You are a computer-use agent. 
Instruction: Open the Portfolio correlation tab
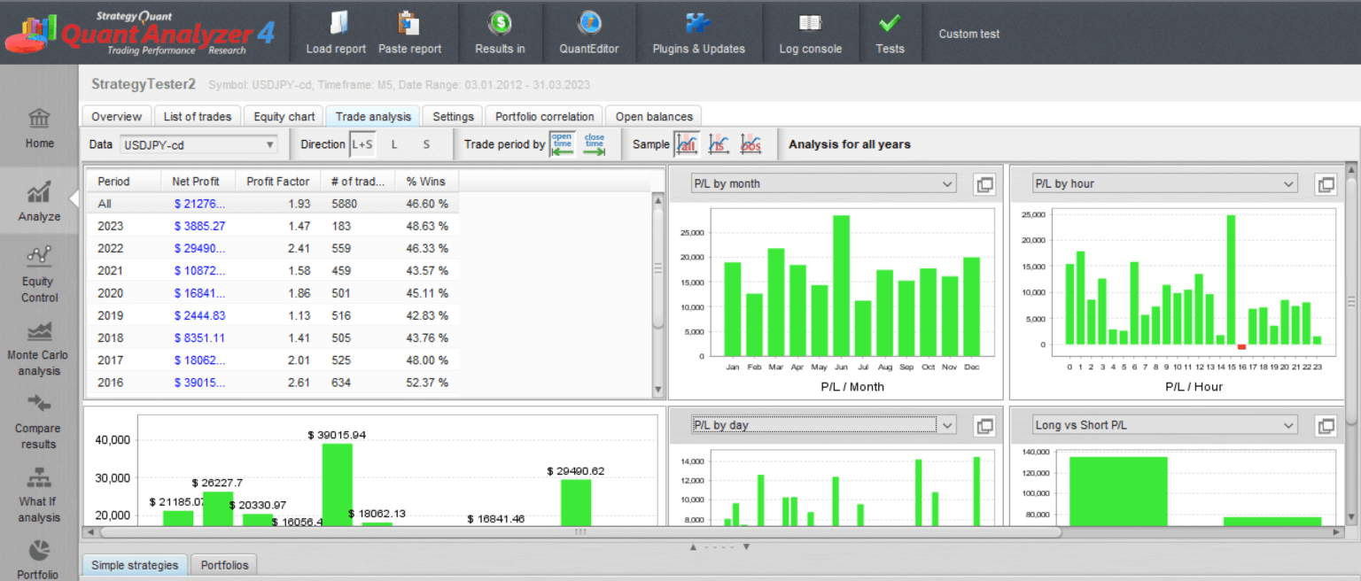coord(543,115)
